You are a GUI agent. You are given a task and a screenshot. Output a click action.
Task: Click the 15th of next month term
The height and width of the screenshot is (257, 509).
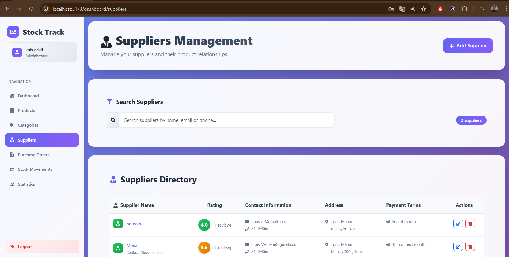pyautogui.click(x=409, y=244)
